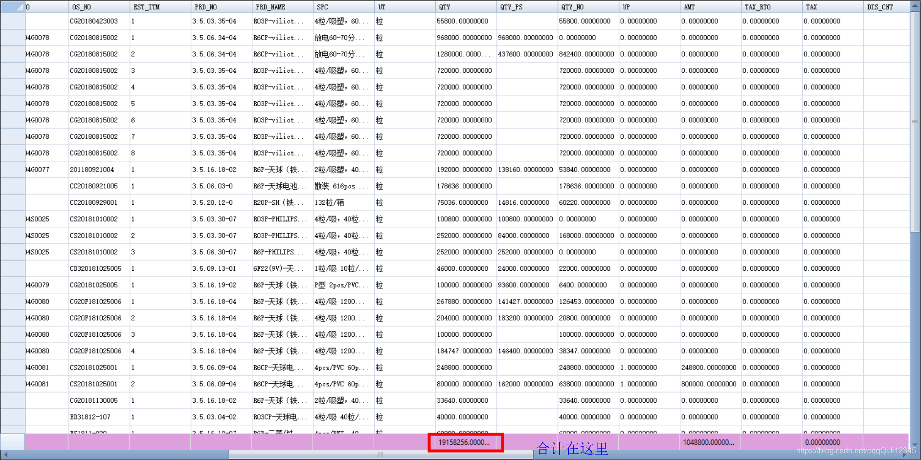Click the UT column header
This screenshot has height=460, width=921.
404,7
